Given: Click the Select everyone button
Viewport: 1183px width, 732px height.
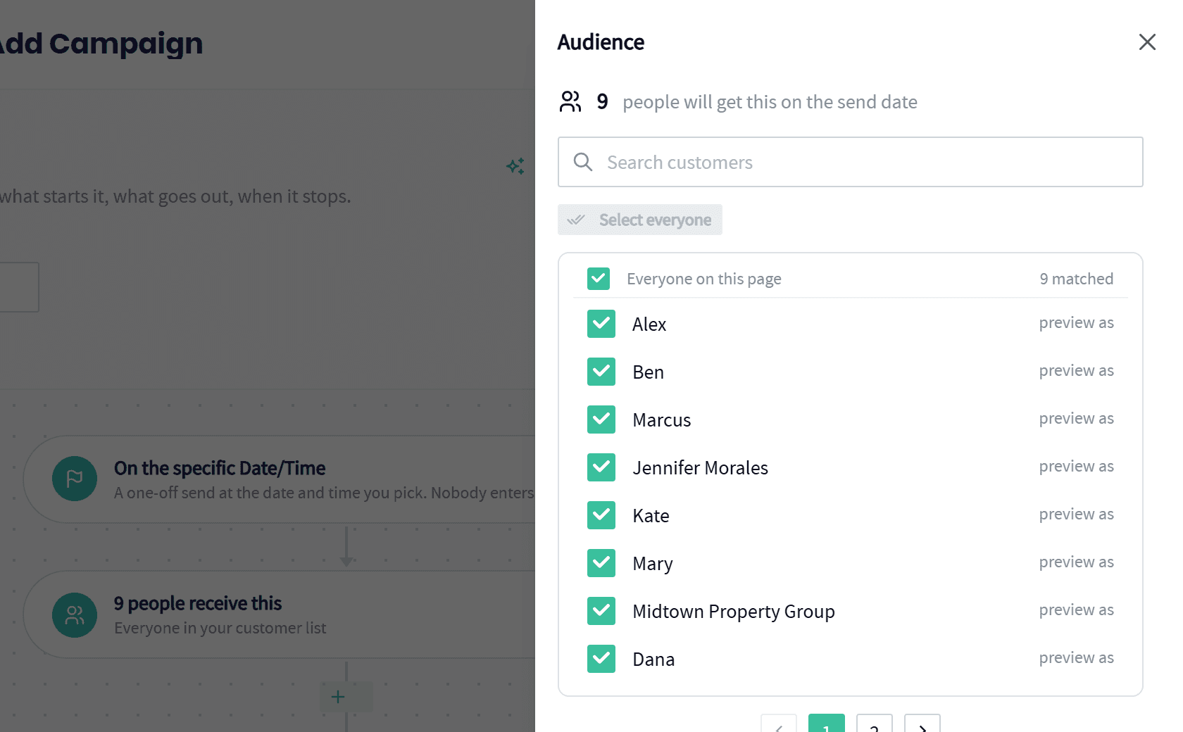Looking at the screenshot, I should click(x=640, y=220).
